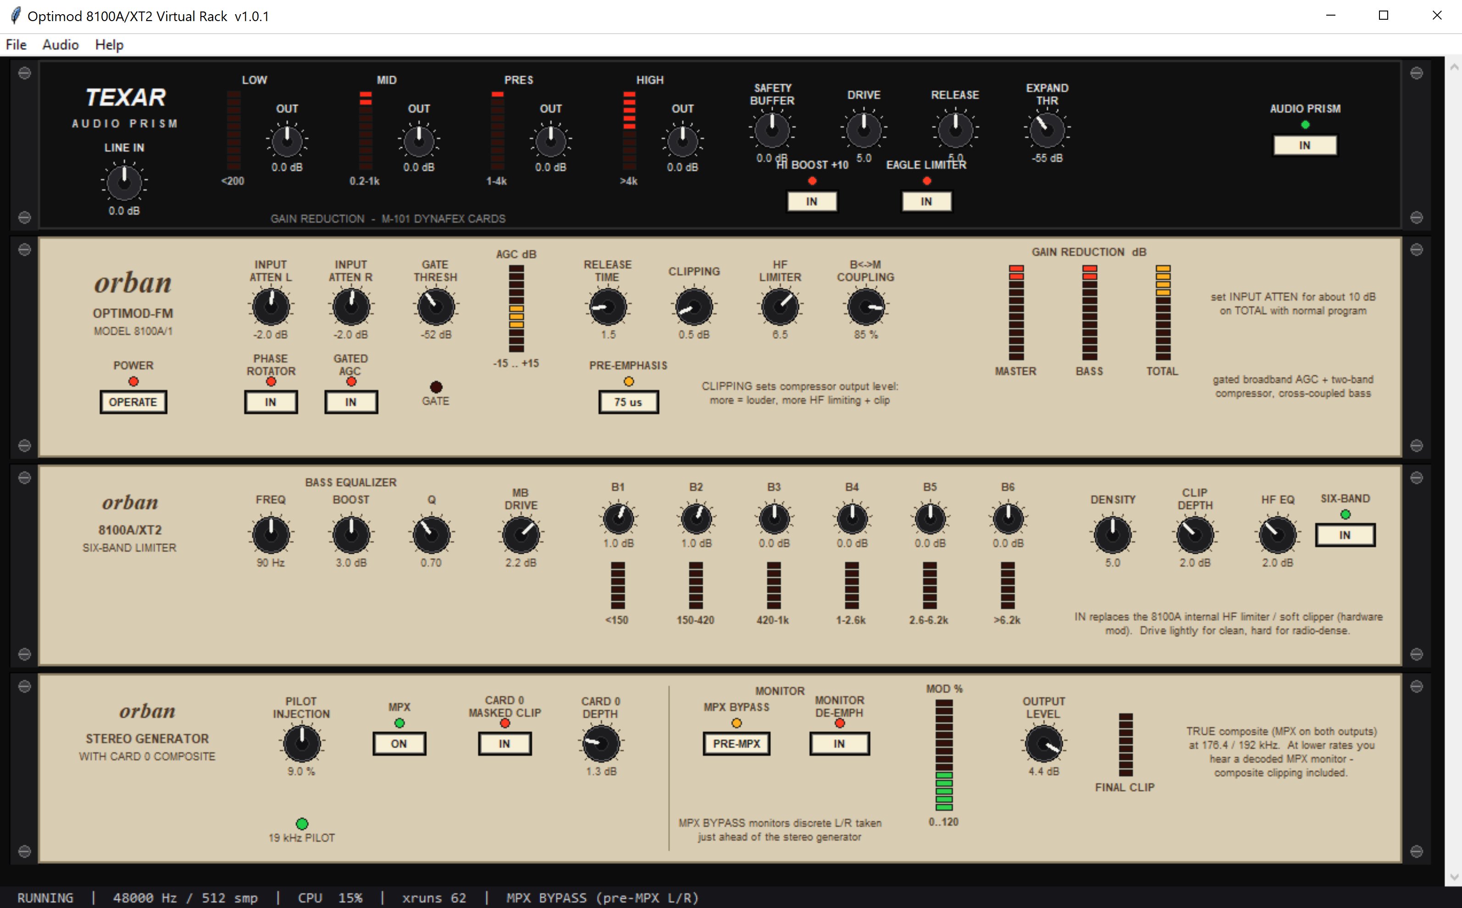Toggle the PHASE ROTATOR IN button
This screenshot has width=1462, height=908.
point(271,402)
